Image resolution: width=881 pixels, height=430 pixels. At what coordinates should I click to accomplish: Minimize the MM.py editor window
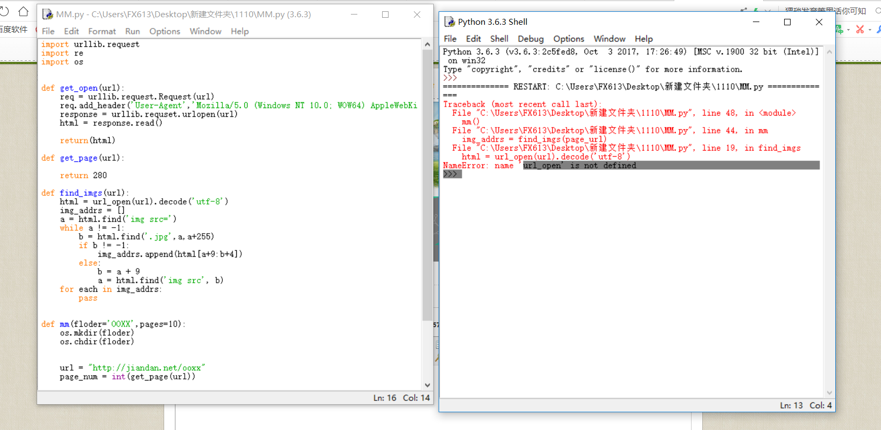pyautogui.click(x=354, y=15)
